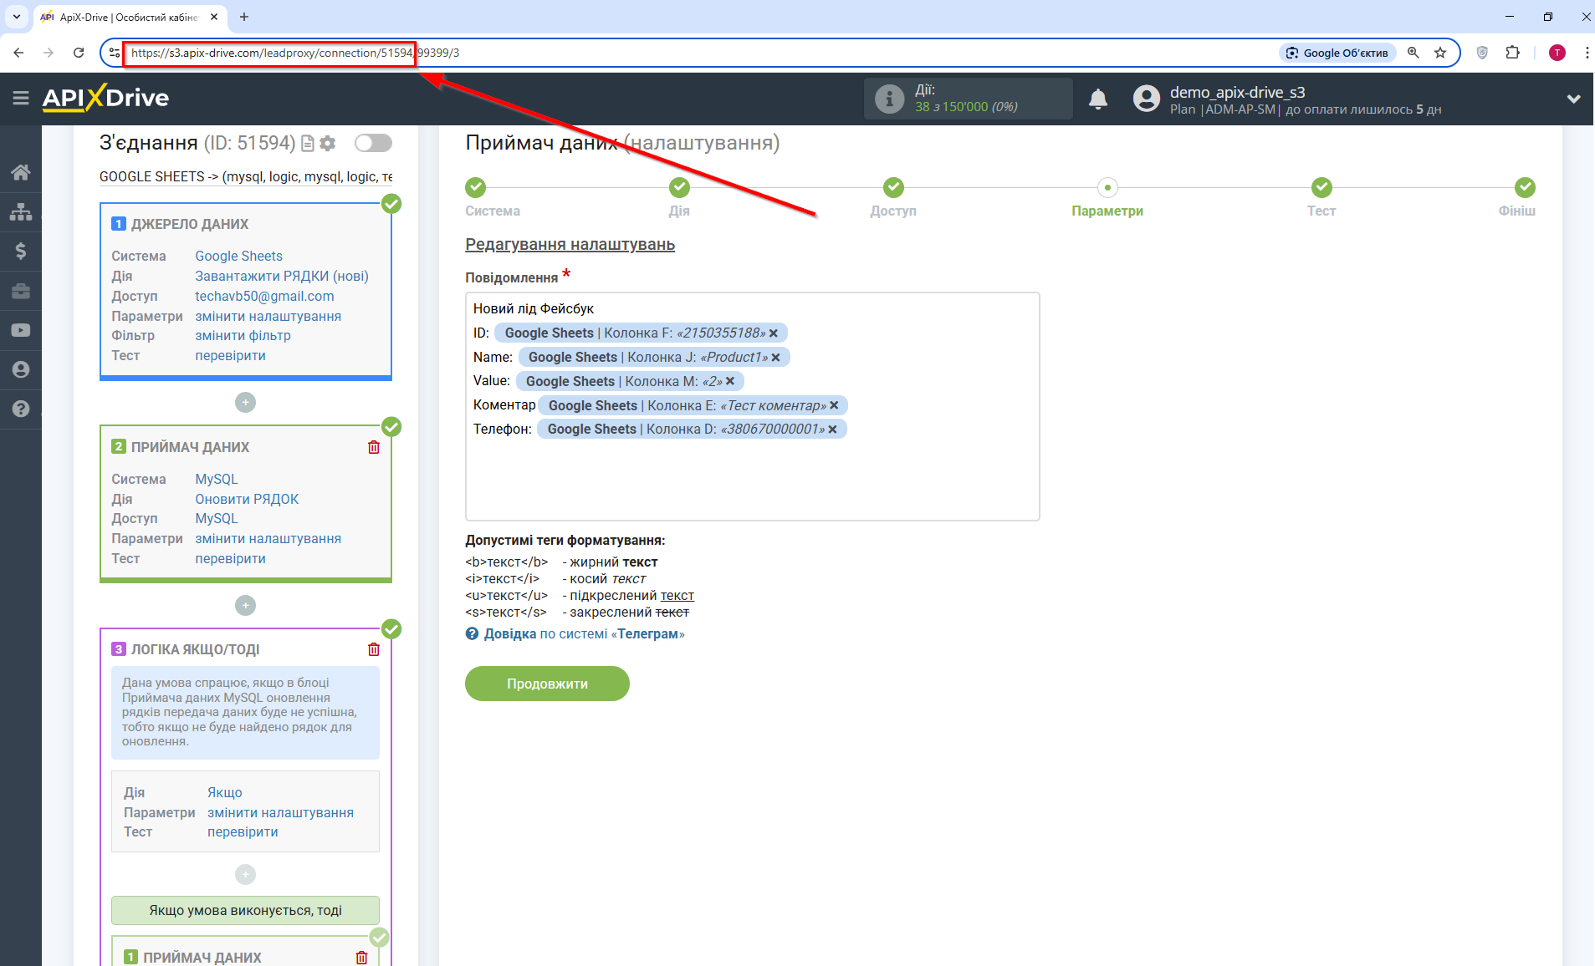Open a new browser tab
Screen dimensions: 1595x966
(x=244, y=17)
